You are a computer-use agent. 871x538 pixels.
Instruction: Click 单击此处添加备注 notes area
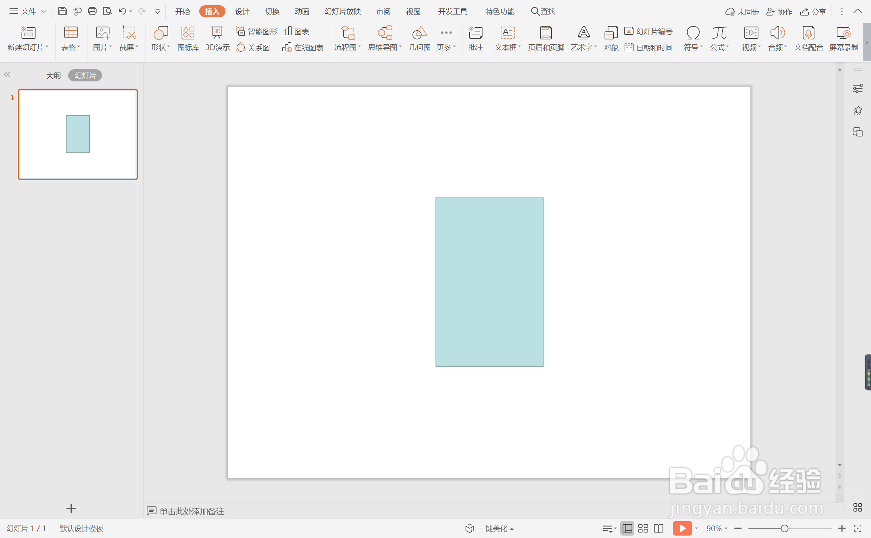[192, 511]
